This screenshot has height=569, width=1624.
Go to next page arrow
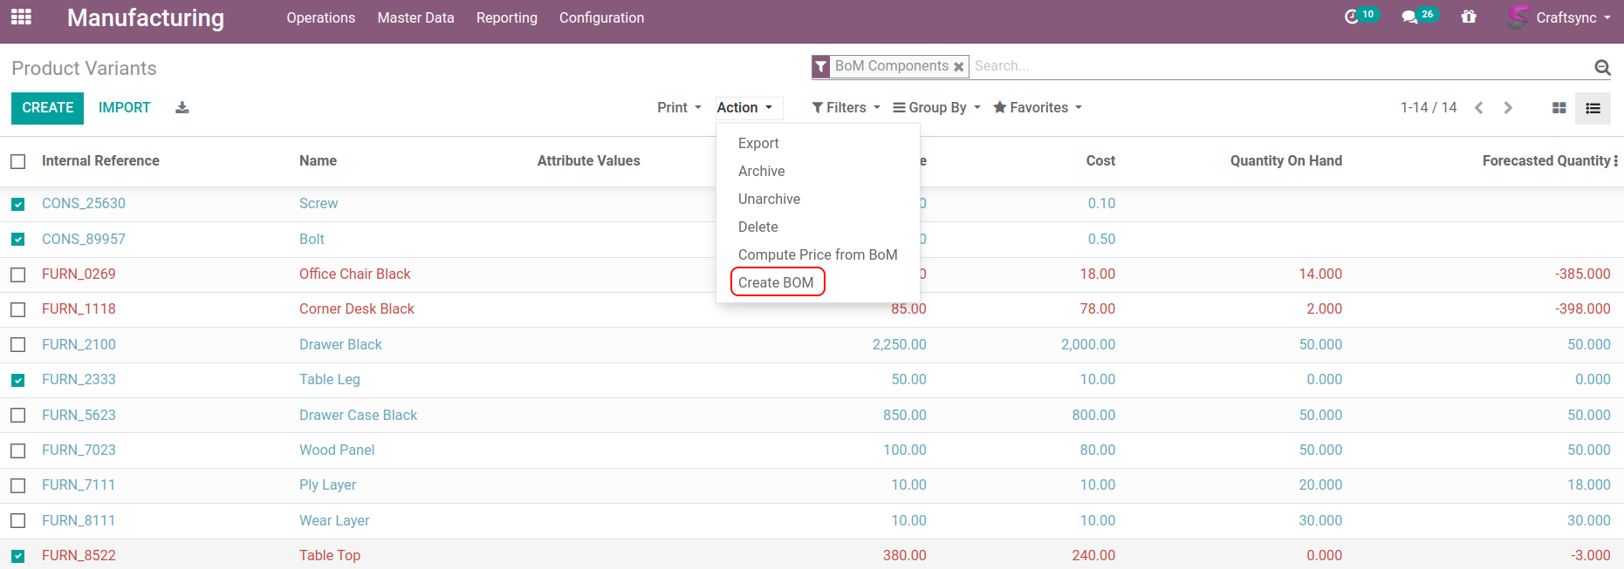coord(1508,108)
